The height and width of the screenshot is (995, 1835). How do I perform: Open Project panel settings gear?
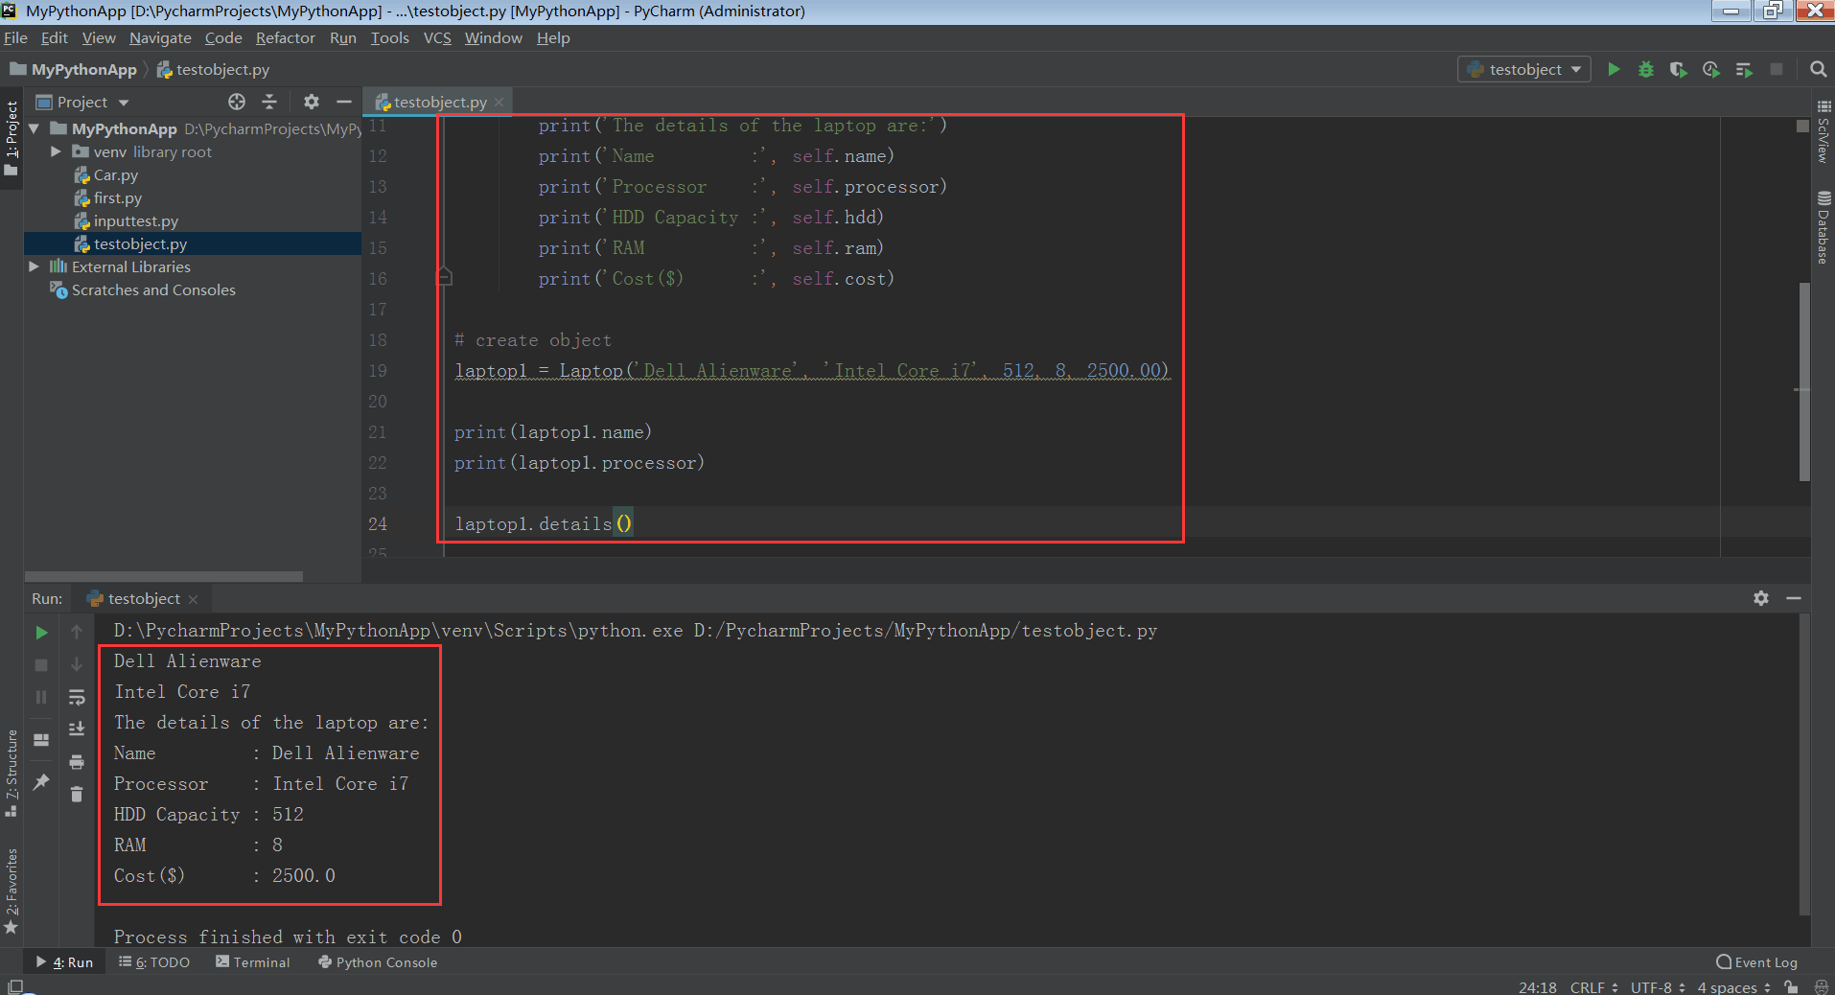click(312, 102)
